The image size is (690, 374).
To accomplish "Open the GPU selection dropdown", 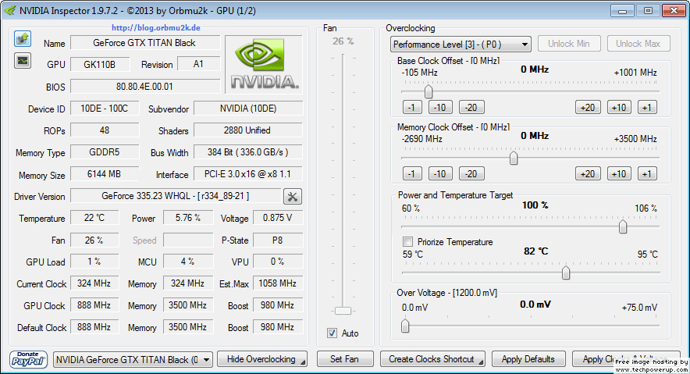I will (133, 359).
